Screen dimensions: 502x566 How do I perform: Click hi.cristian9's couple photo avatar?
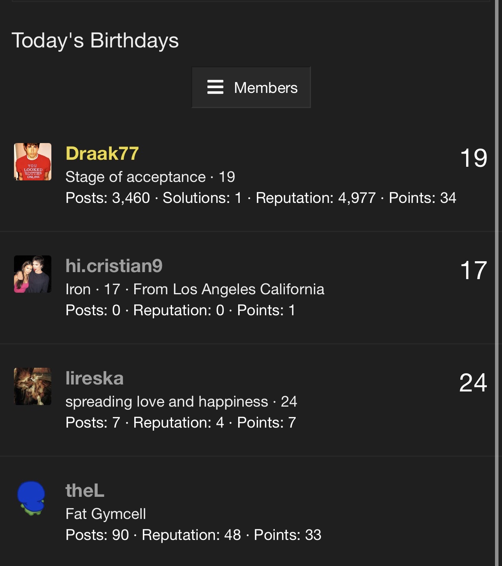coord(33,274)
